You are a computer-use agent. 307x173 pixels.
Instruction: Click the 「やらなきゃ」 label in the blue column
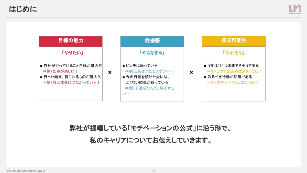(152, 52)
